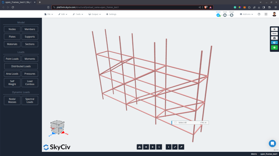Take a screenshot with the camera icon
This screenshot has height=156, width=279.
274,38
